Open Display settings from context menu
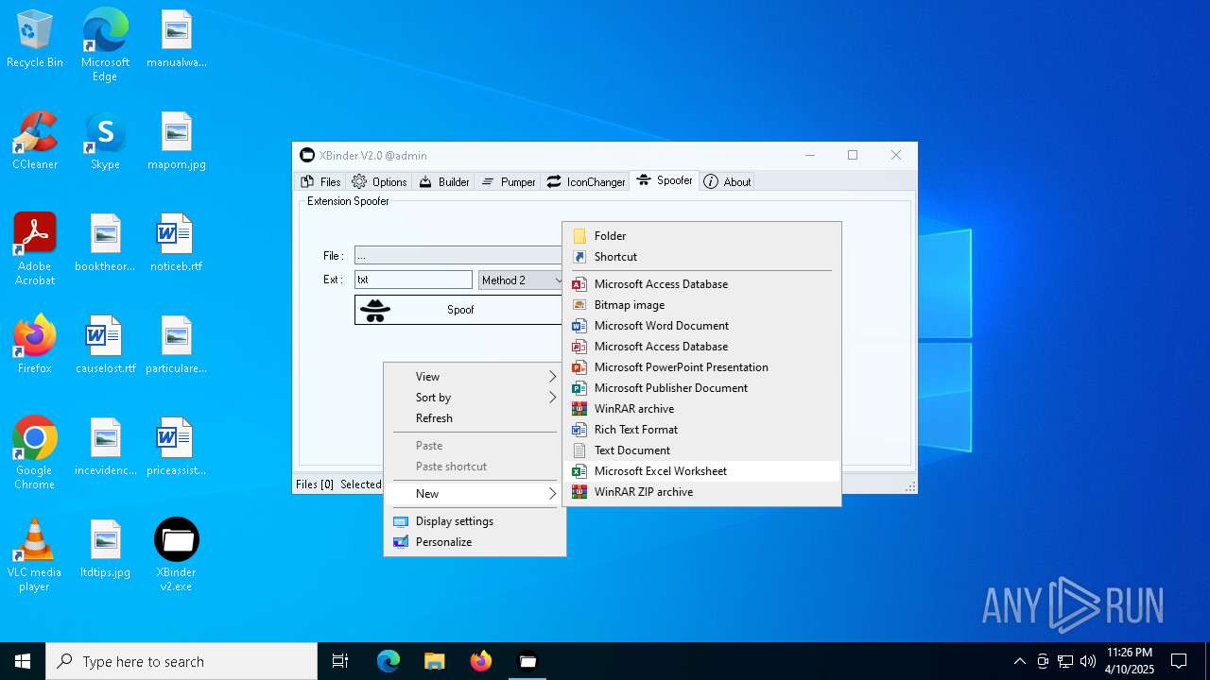The height and width of the screenshot is (680, 1210). [475, 520]
